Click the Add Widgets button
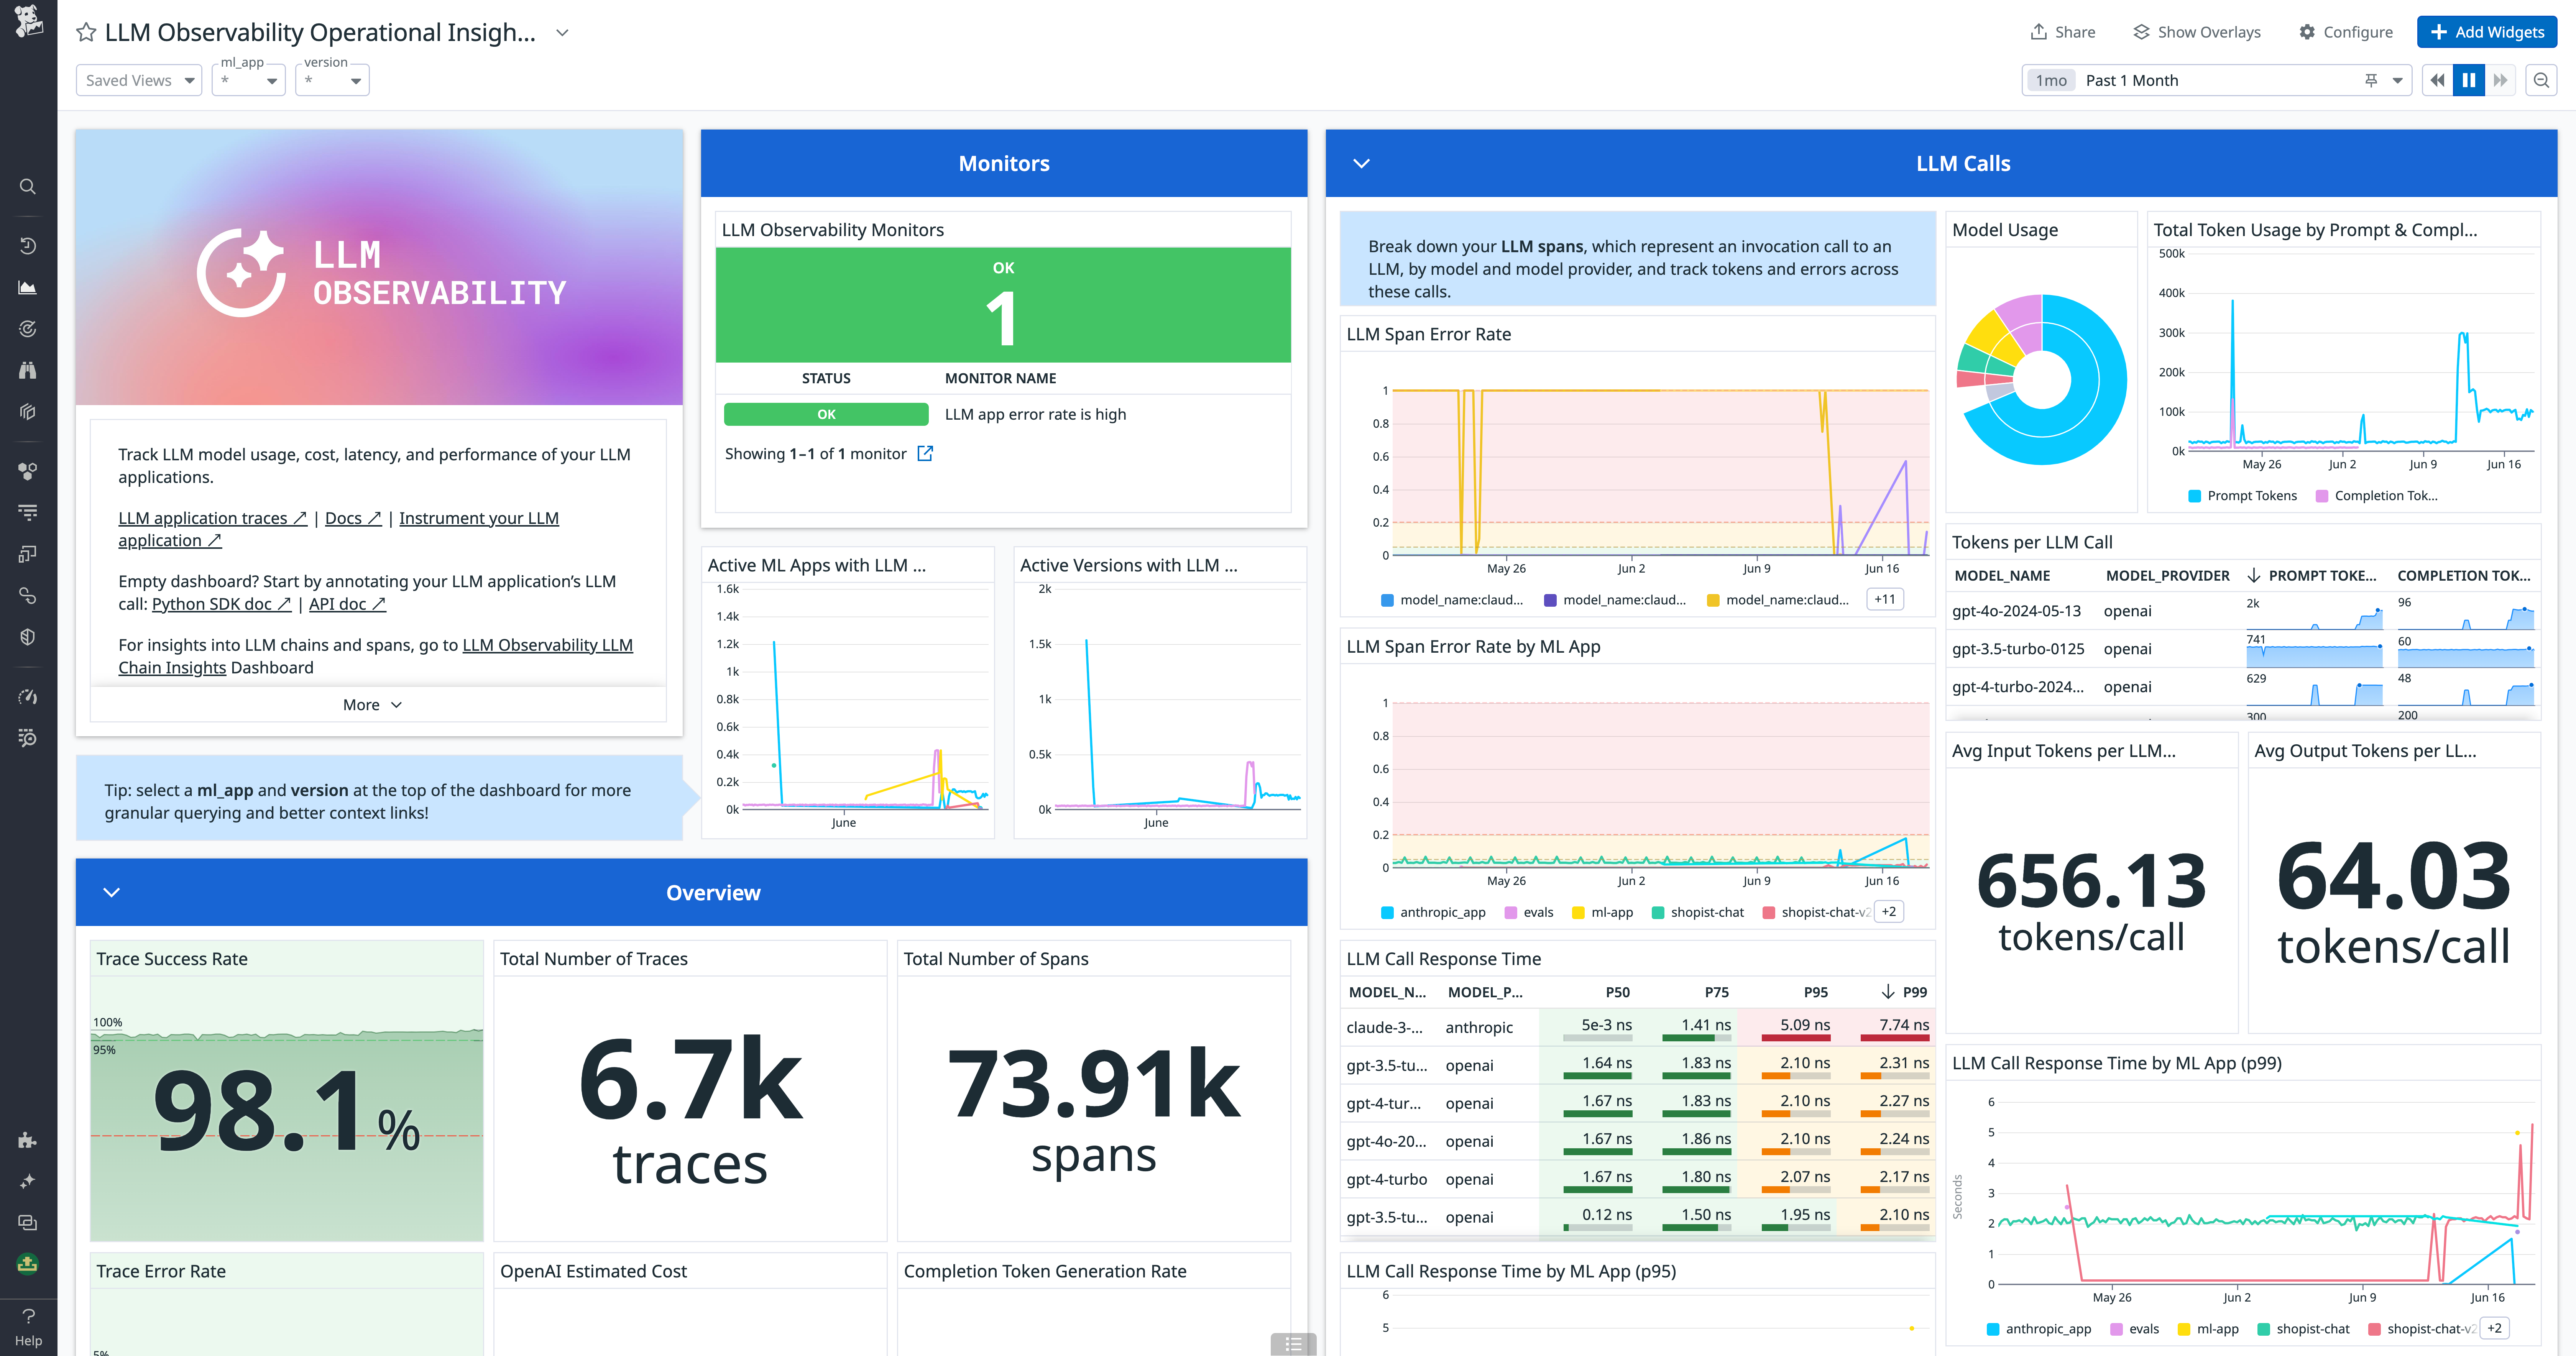 [x=2487, y=31]
